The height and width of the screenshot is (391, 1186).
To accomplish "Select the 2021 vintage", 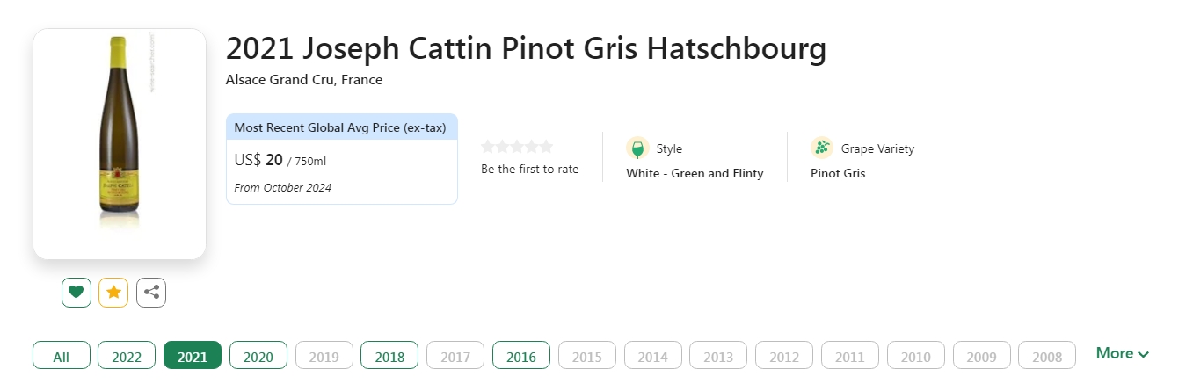I will pyautogui.click(x=193, y=356).
